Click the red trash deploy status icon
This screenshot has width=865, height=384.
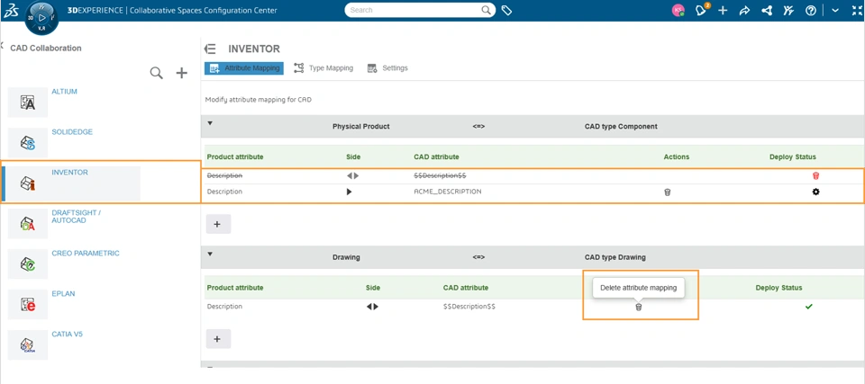816,175
